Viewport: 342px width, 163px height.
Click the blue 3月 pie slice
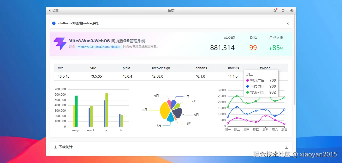[x=174, y=104]
